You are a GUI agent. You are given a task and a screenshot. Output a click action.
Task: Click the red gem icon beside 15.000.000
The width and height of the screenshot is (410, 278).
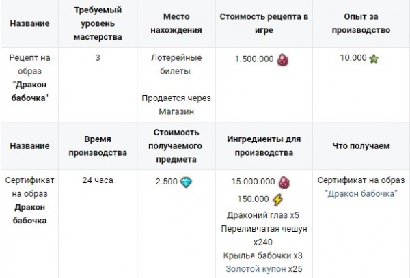(282, 182)
